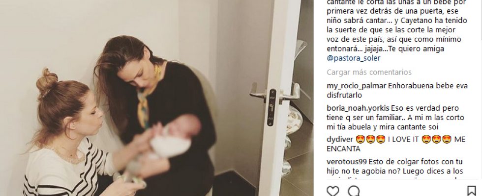This screenshot has width=482, height=196.
Task: Open the @pastora_soler profile mention
Action: point(354,58)
